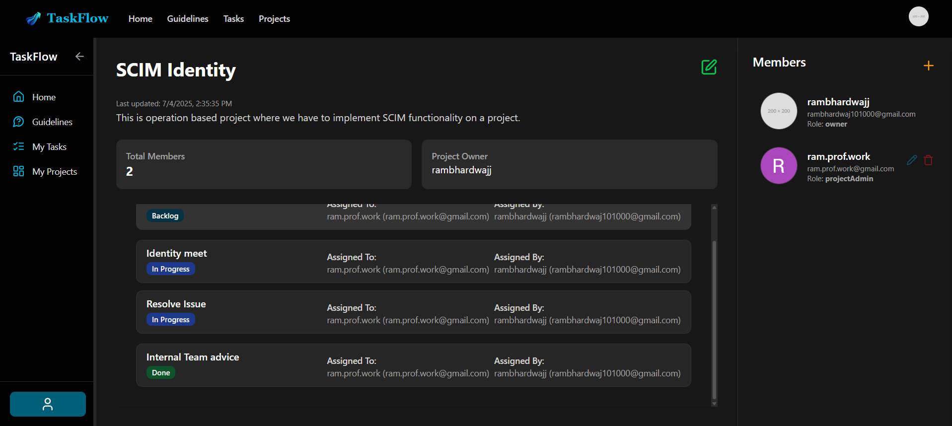The height and width of the screenshot is (426, 952).
Task: Click the Members panel heading
Action: pyautogui.click(x=779, y=63)
